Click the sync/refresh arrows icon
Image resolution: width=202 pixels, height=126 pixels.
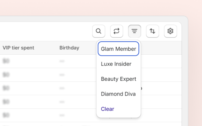pyautogui.click(x=116, y=31)
